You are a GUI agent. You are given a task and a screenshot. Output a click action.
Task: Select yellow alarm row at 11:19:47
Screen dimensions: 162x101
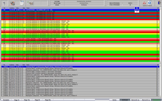(x=80, y=50)
